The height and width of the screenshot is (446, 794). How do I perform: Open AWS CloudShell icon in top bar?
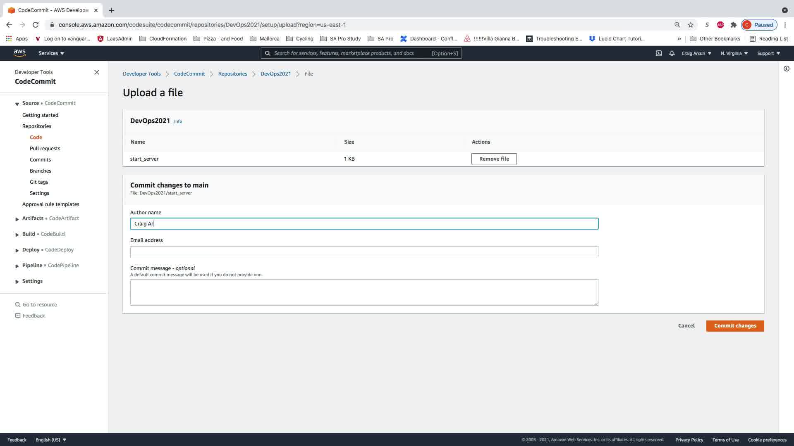coord(659,53)
